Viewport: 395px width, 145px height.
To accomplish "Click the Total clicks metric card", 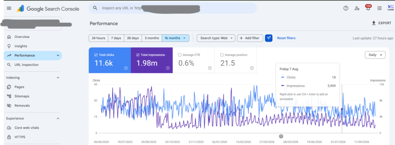I will click(x=110, y=60).
